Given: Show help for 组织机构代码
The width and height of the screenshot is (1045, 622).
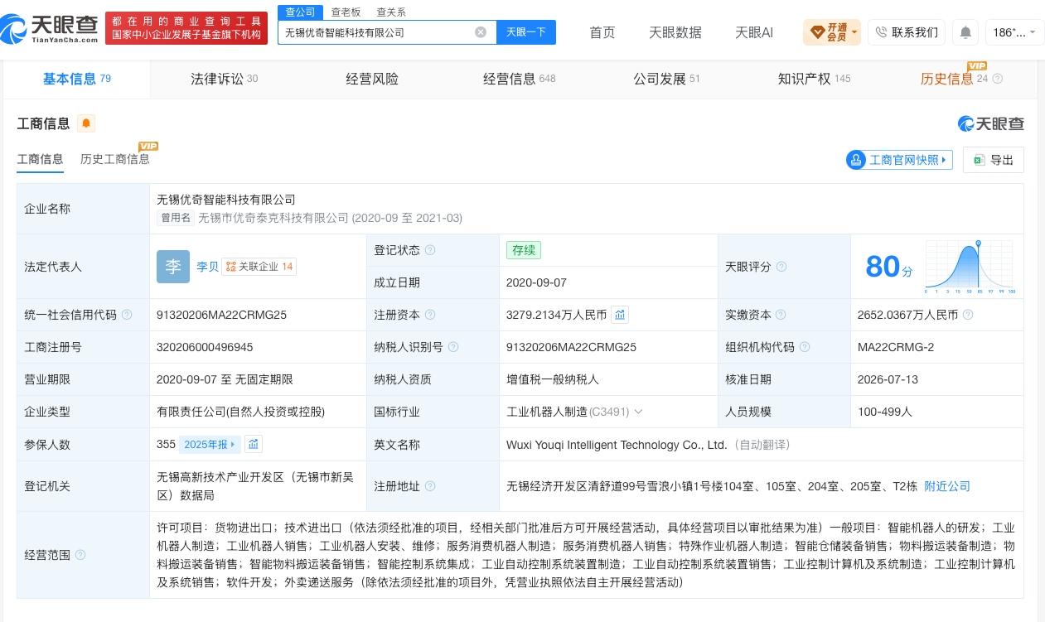Looking at the screenshot, I should [x=804, y=347].
